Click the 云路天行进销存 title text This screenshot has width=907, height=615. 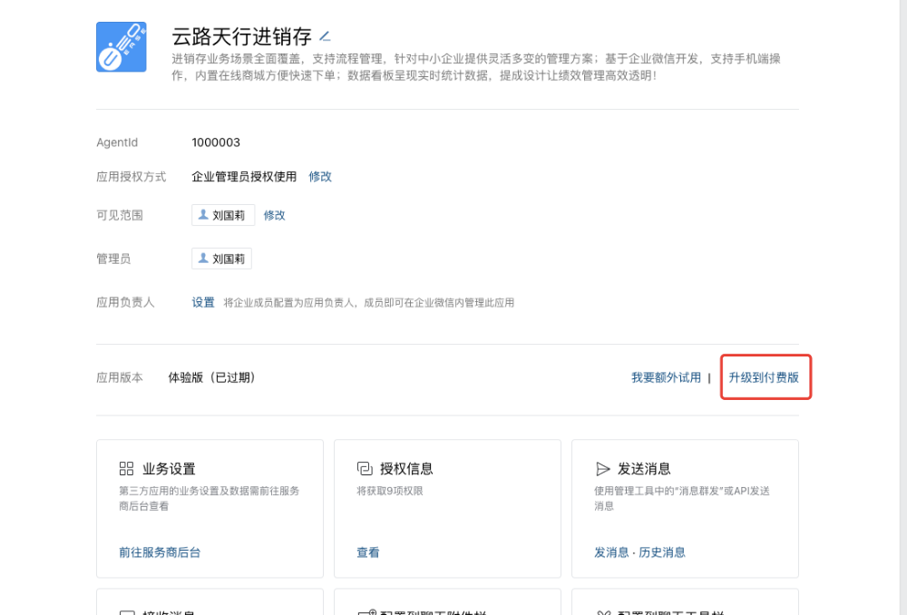click(242, 36)
